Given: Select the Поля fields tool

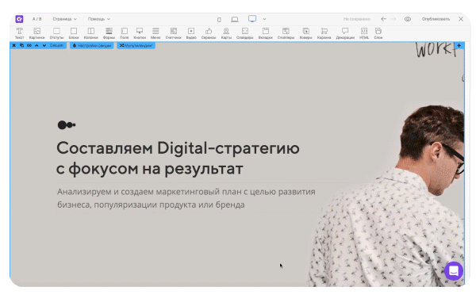Looking at the screenshot, I should pos(125,33).
